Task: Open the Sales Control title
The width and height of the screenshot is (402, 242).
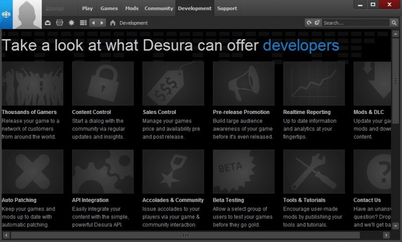Action: [159, 112]
